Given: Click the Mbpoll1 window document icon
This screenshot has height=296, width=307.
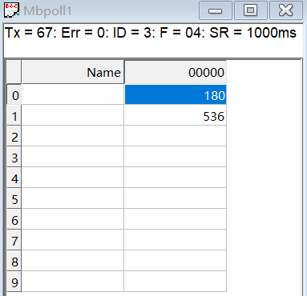Looking at the screenshot, I should click(12, 10).
